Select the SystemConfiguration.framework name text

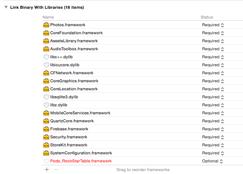pos(81,153)
